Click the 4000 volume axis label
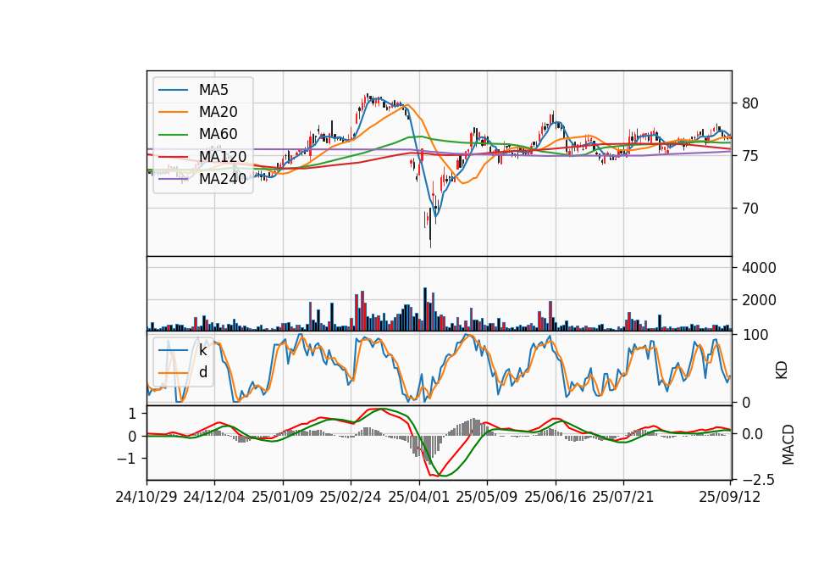 pos(759,268)
